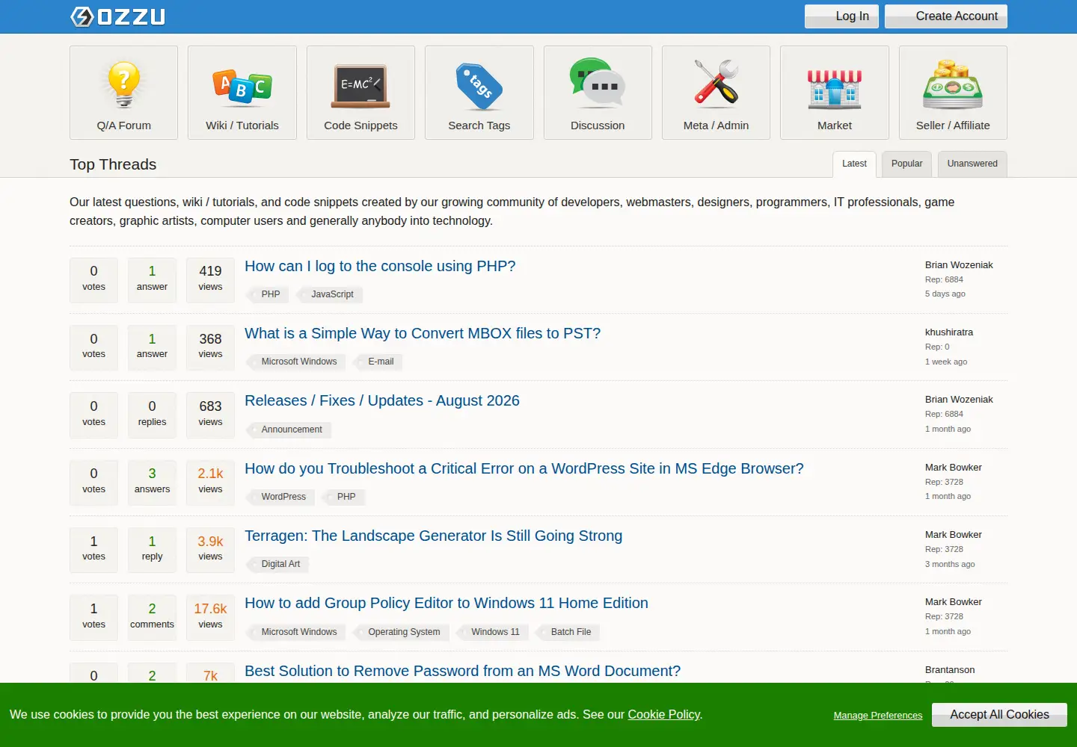Switch to the Unanswered tab
Image resolution: width=1077 pixels, height=747 pixels.
(972, 164)
